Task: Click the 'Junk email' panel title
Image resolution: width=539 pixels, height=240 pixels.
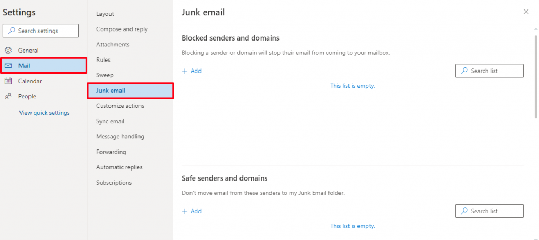Action: (203, 13)
